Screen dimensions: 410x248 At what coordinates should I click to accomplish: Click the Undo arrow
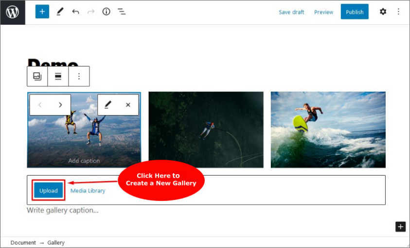[x=75, y=12]
